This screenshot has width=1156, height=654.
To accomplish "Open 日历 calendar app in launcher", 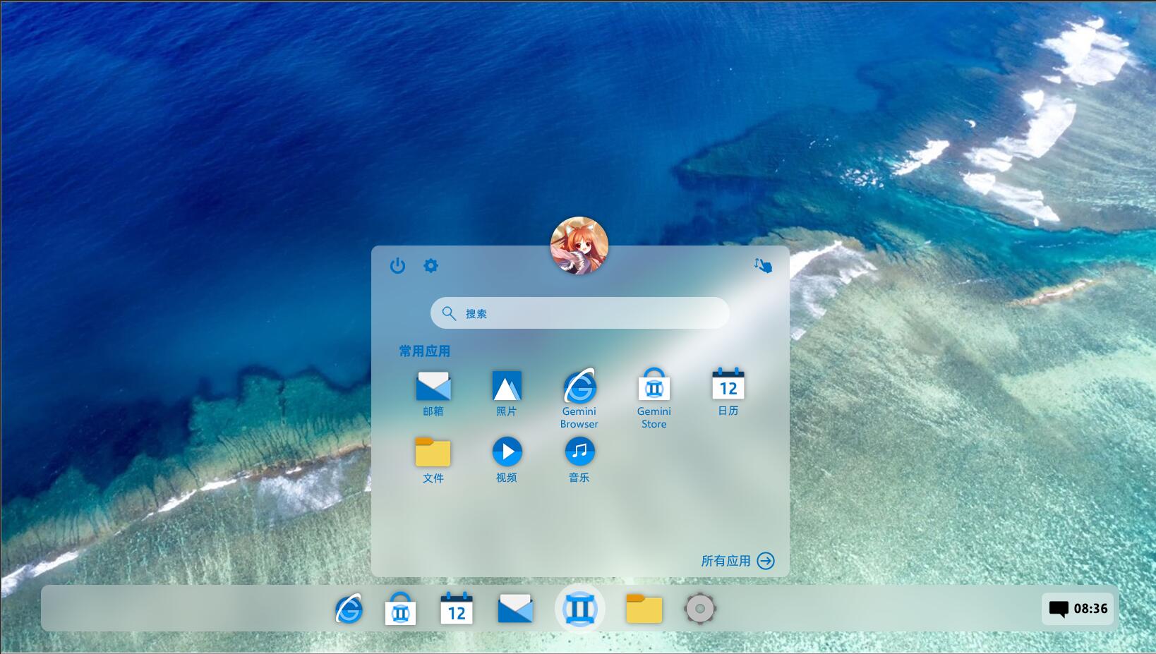I will 728,392.
